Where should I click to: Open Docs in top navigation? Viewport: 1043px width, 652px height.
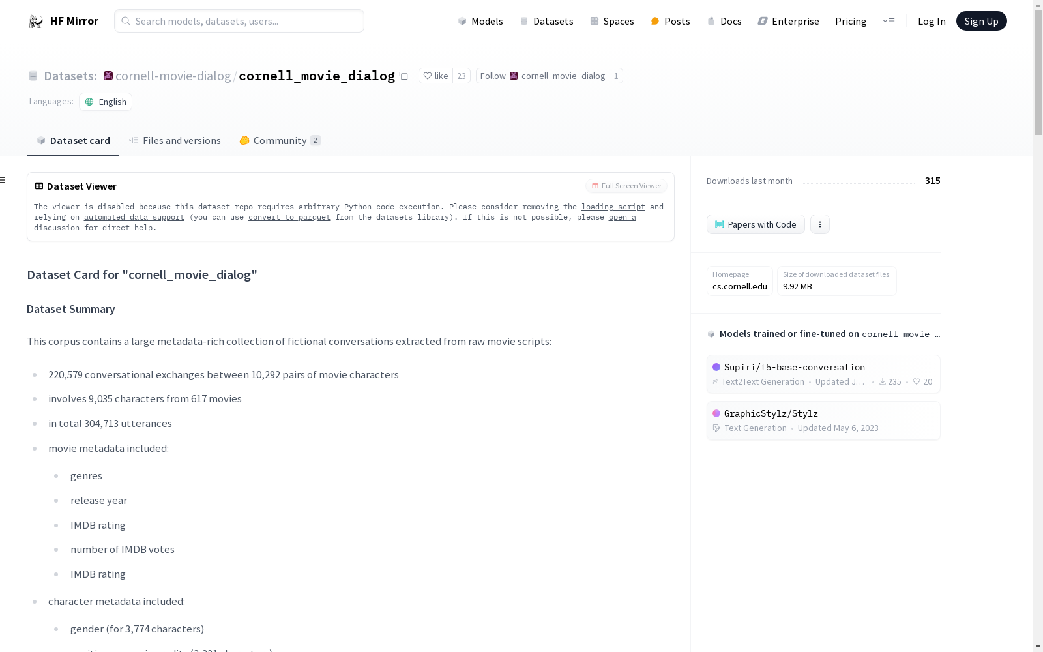point(724,22)
